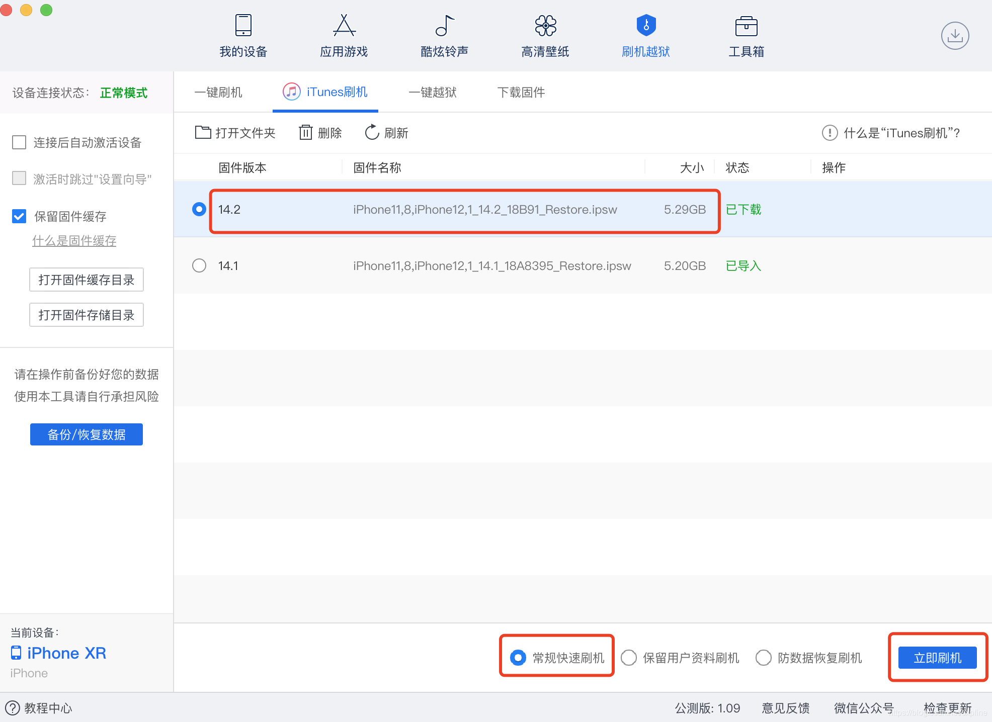Enable 连接后自动激活设备 checkbox

pyautogui.click(x=19, y=142)
